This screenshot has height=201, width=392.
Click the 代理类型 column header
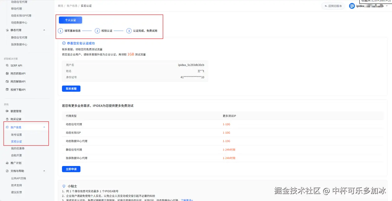click(x=71, y=116)
